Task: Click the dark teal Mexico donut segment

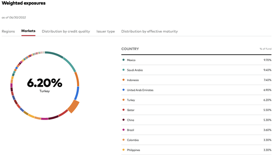Action: pos(54,54)
